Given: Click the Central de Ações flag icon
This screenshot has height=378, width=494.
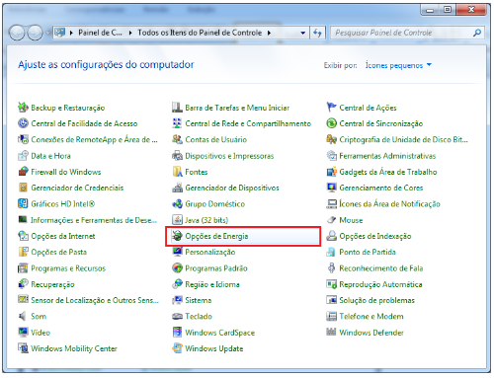Looking at the screenshot, I should coord(331,108).
